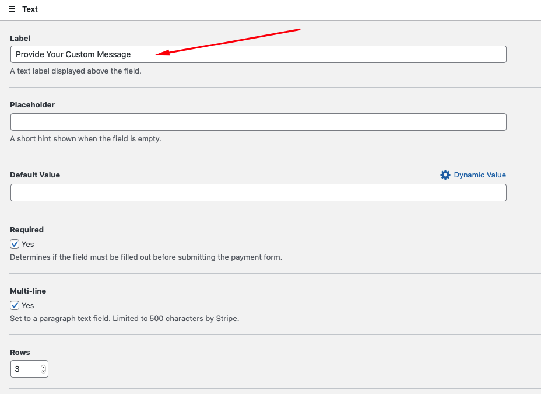Viewport: 541px width, 394px height.
Task: Click the Placeholder field heading
Action: 33,104
